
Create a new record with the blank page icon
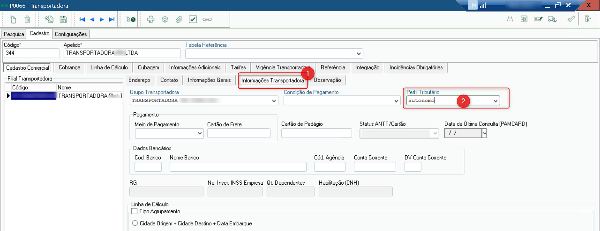(13, 19)
